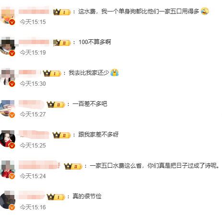Open the avatar of the 15:30 commenter
The height and width of the screenshot is (217, 222).
tap(8, 77)
